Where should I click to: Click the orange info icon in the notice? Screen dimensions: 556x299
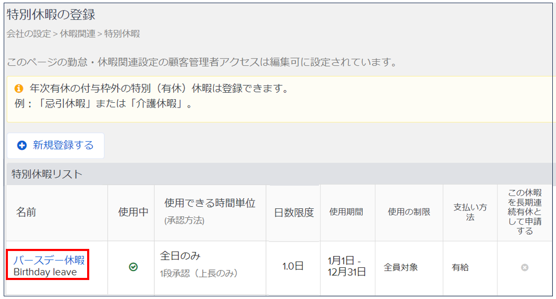click(x=19, y=89)
